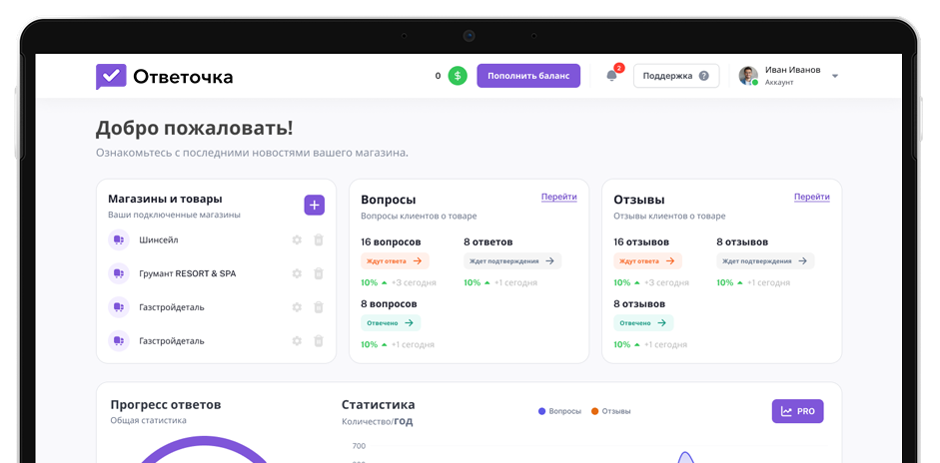This screenshot has width=940, height=463.
Task: Click the purple plus add store button
Action: point(315,205)
